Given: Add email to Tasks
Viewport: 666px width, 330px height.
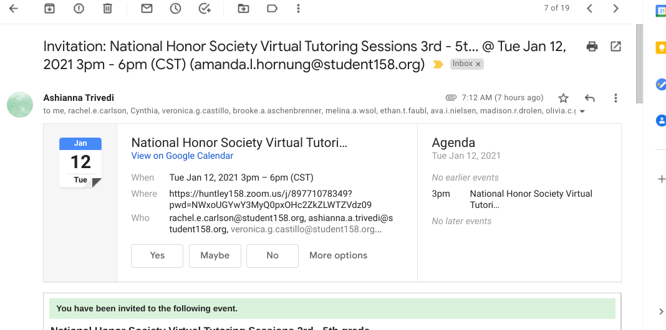Looking at the screenshot, I should click(x=205, y=8).
